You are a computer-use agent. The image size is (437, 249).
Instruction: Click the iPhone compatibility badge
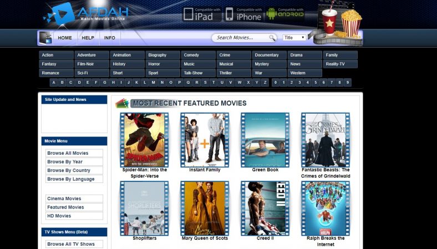pos(244,14)
